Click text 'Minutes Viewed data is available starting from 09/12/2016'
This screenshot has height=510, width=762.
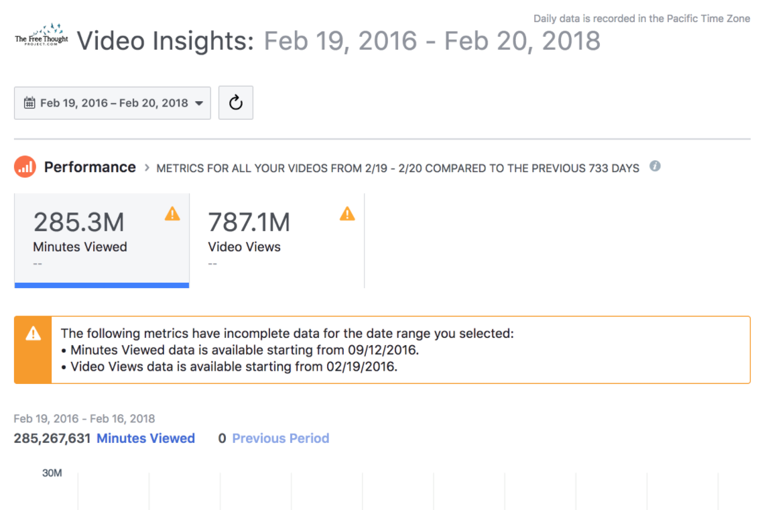(245, 350)
